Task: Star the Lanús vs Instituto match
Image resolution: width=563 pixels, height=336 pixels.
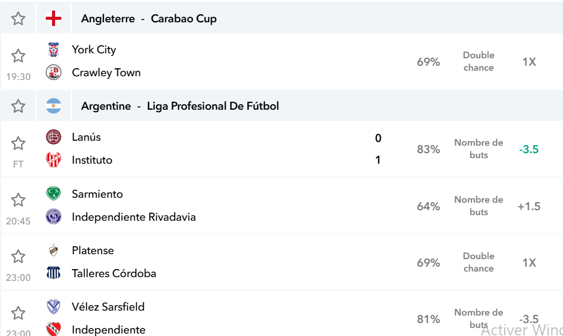Action: point(18,143)
